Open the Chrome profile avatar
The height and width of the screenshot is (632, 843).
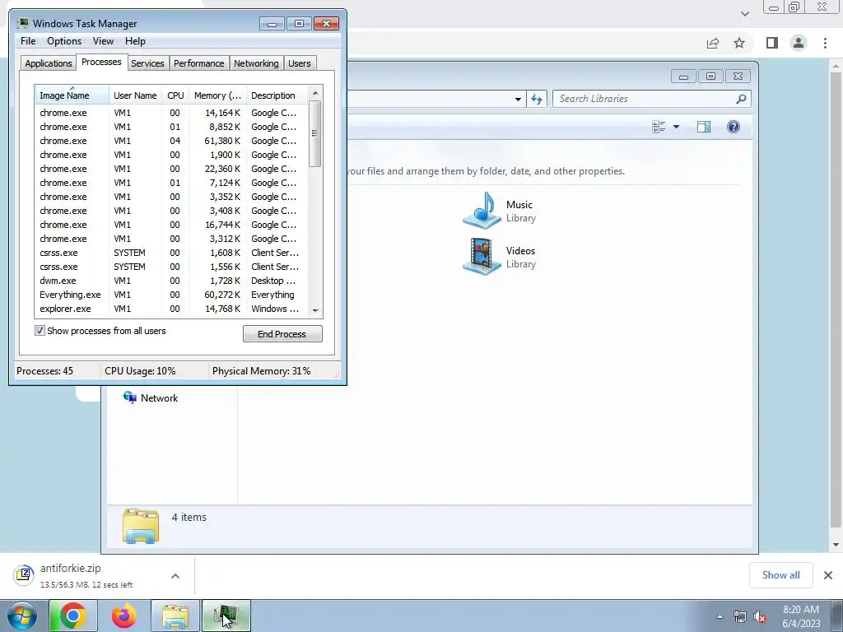(x=799, y=43)
